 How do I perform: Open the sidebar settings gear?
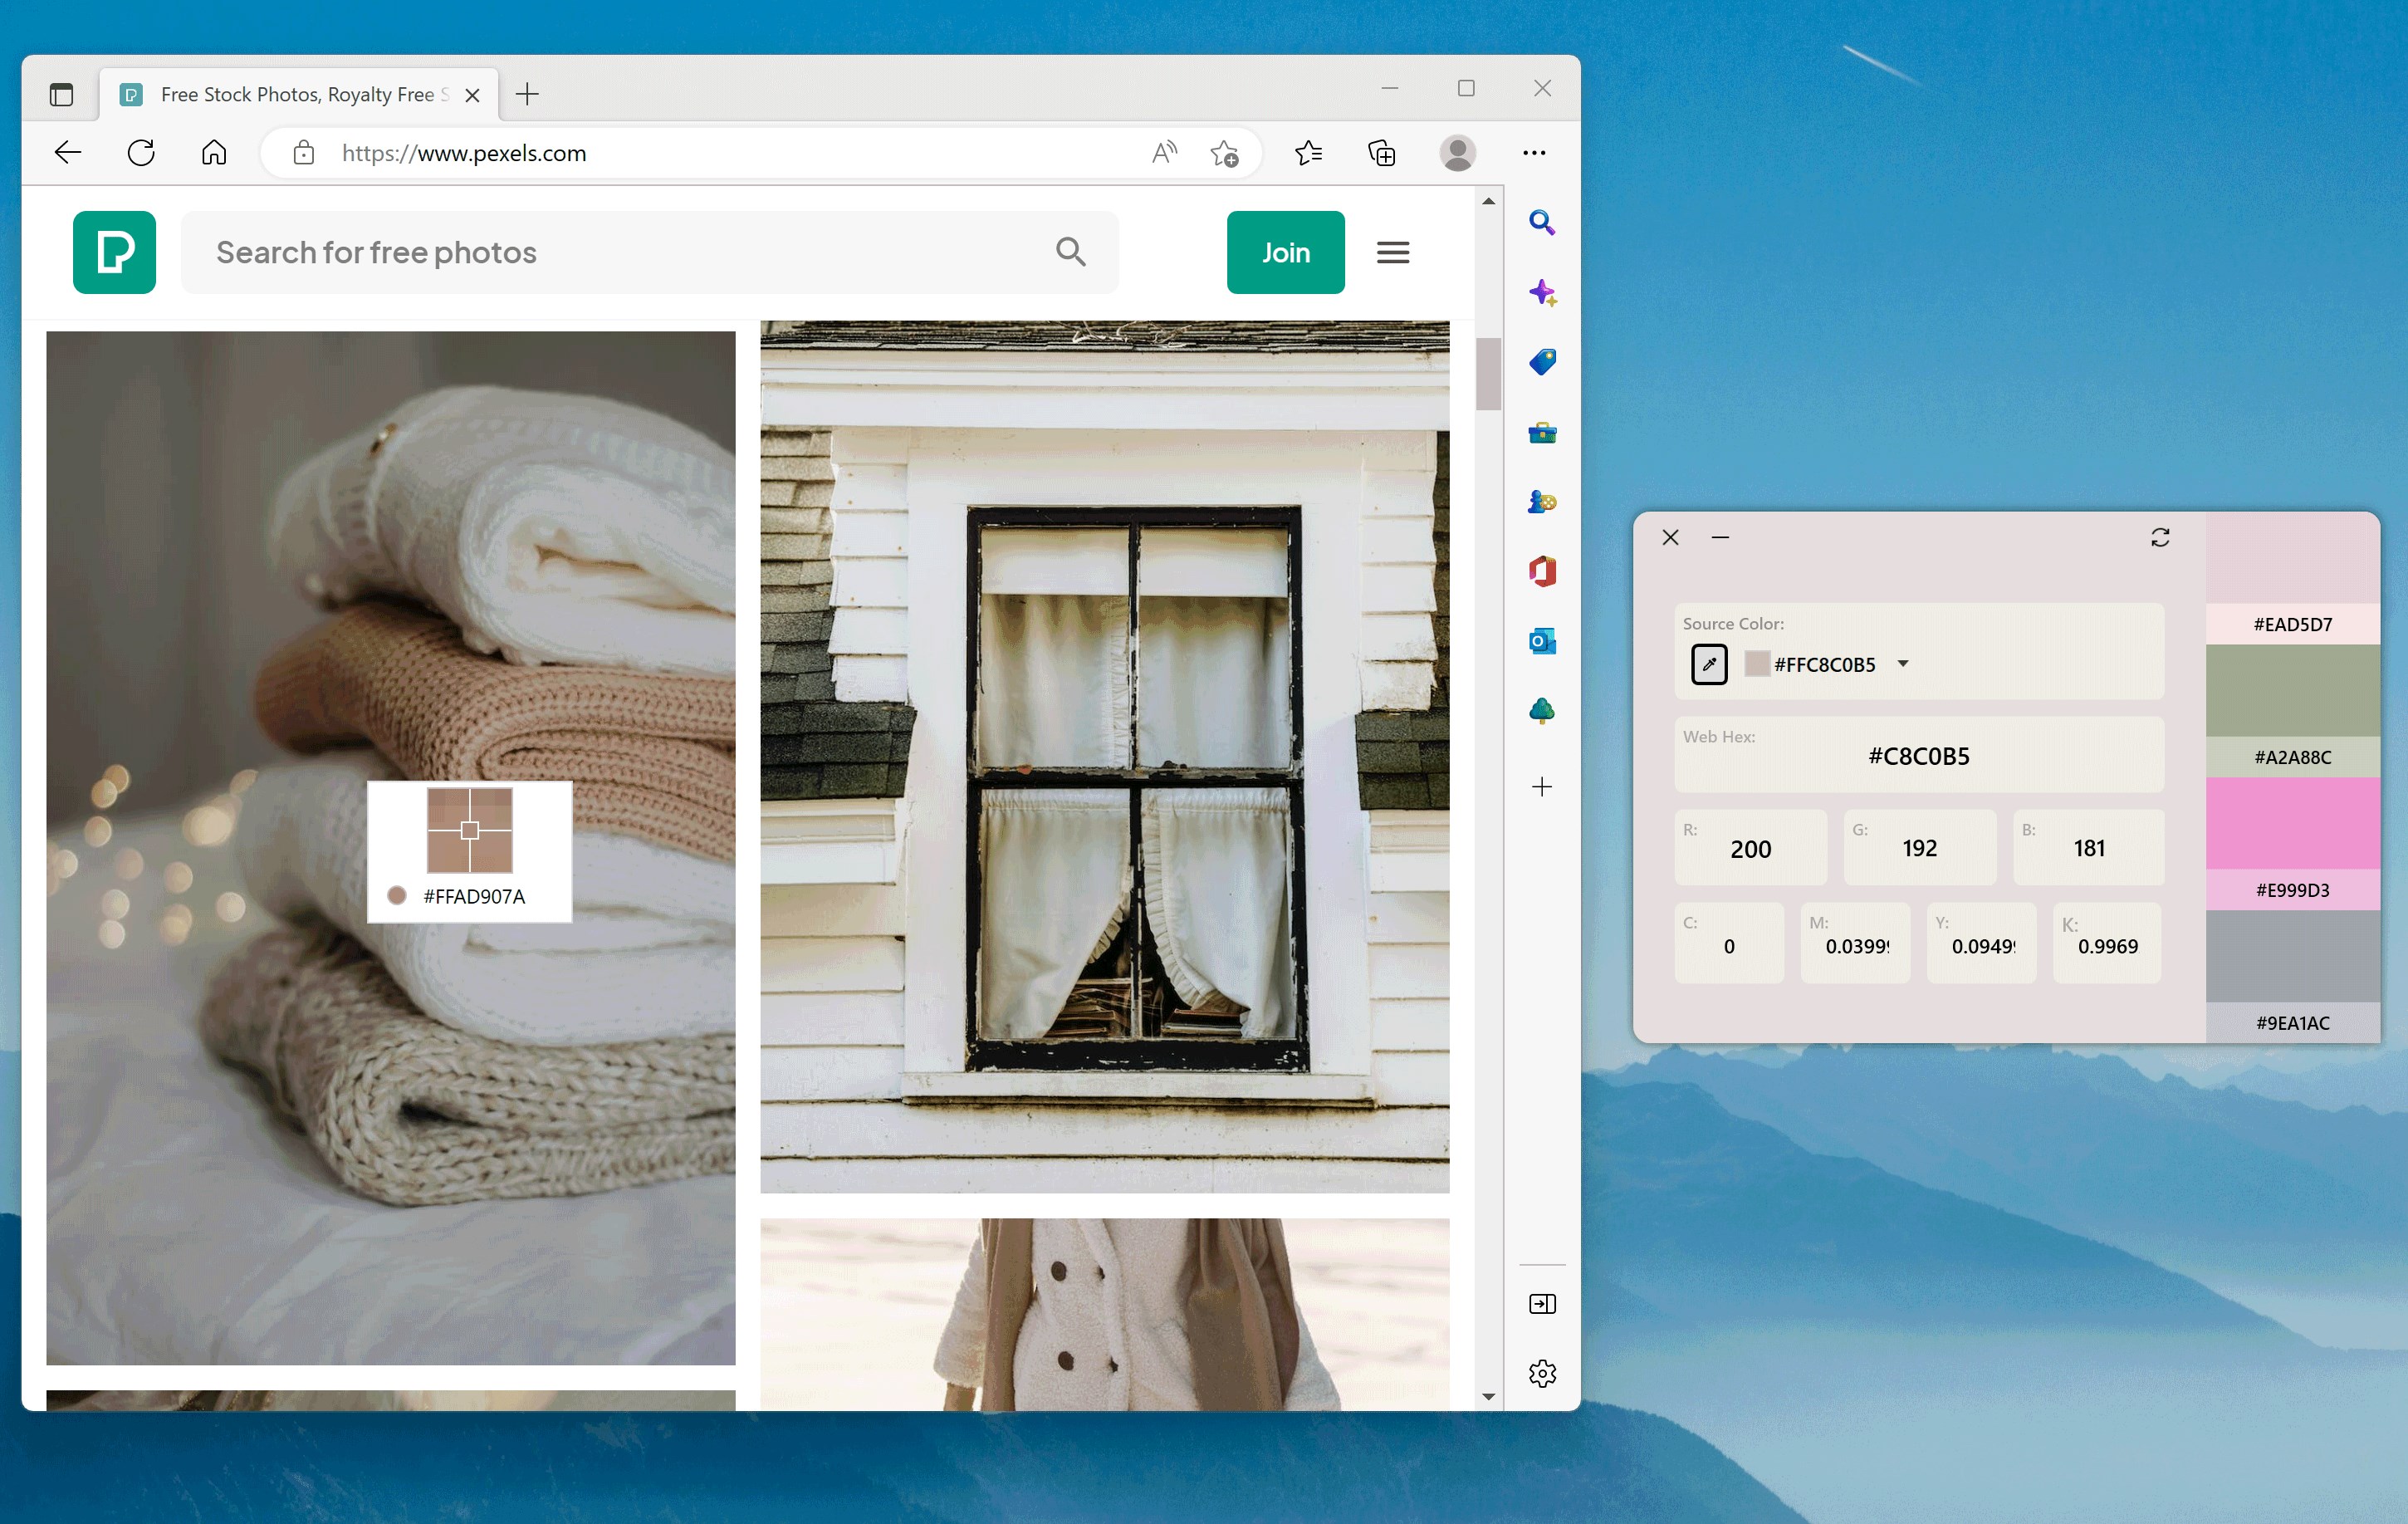pos(1541,1373)
